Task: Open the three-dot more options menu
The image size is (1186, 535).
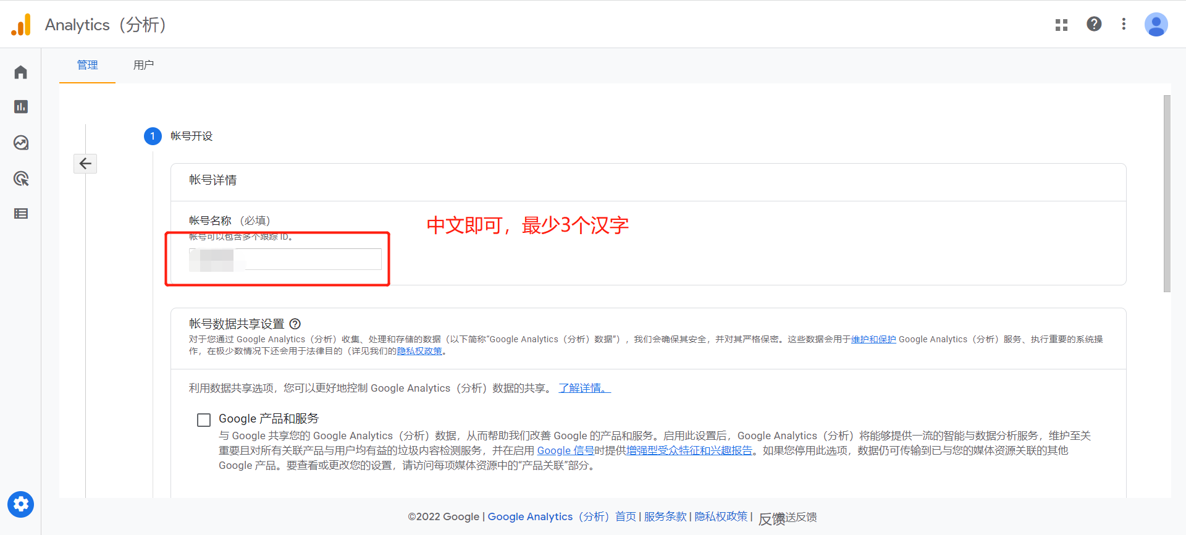Action: pyautogui.click(x=1124, y=24)
